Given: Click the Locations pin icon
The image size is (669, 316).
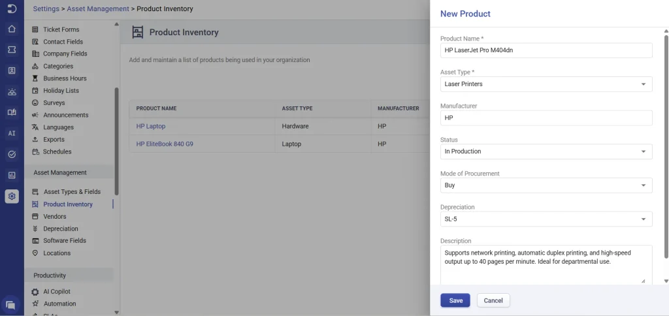Looking at the screenshot, I should (35, 253).
